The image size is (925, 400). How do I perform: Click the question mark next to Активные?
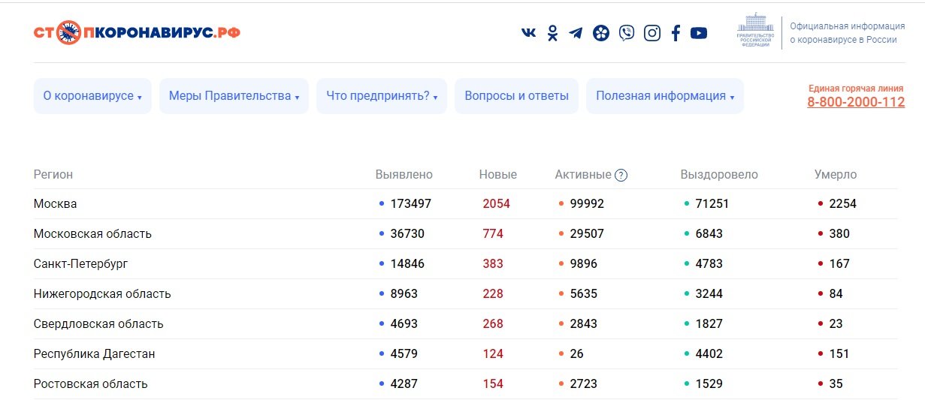pos(621,175)
